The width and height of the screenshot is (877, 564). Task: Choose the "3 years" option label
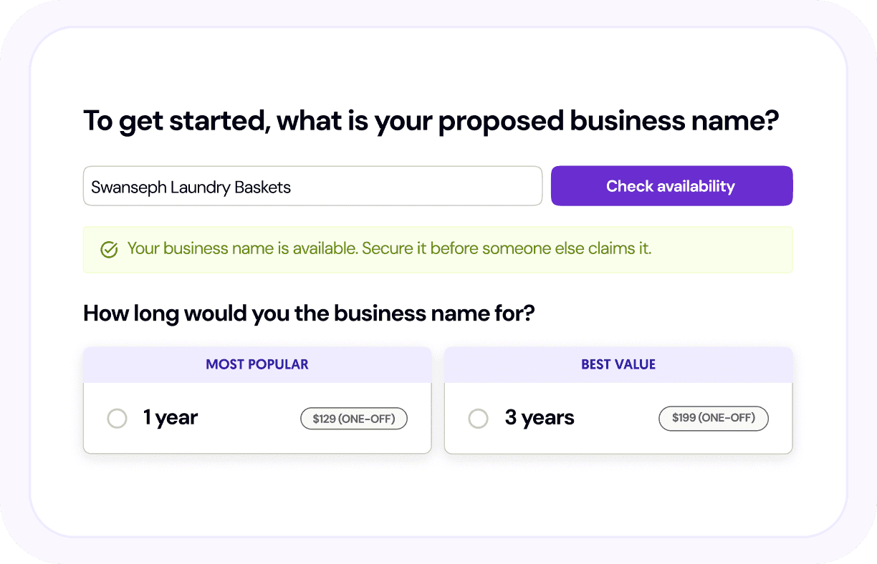click(x=540, y=418)
